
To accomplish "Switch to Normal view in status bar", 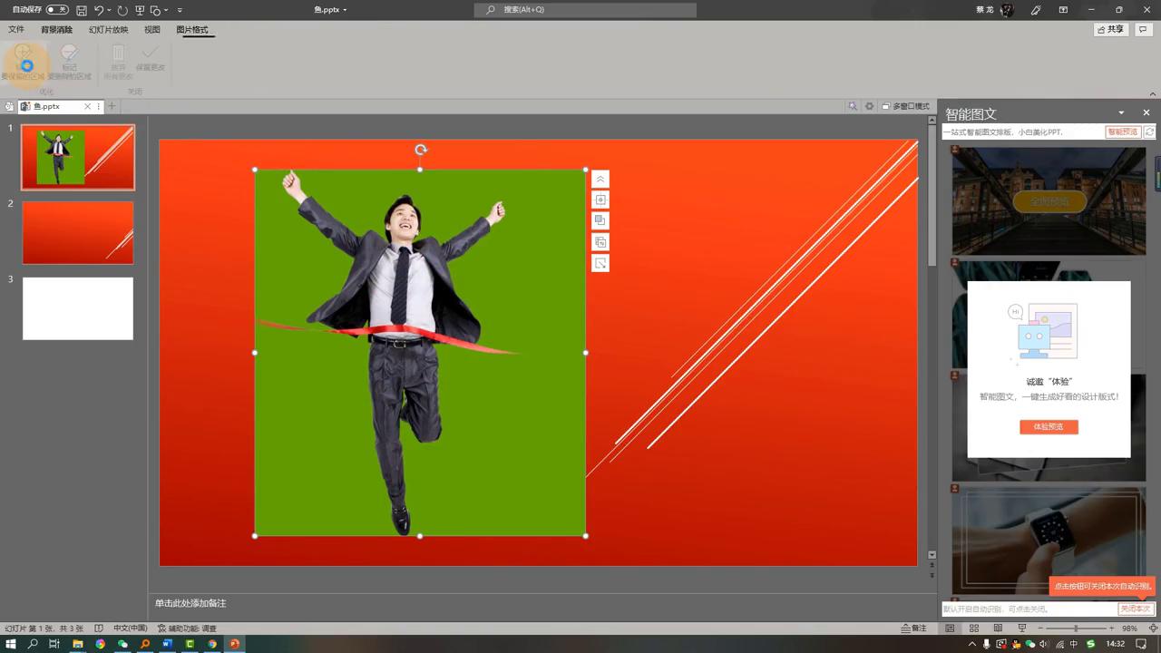I will point(950,629).
